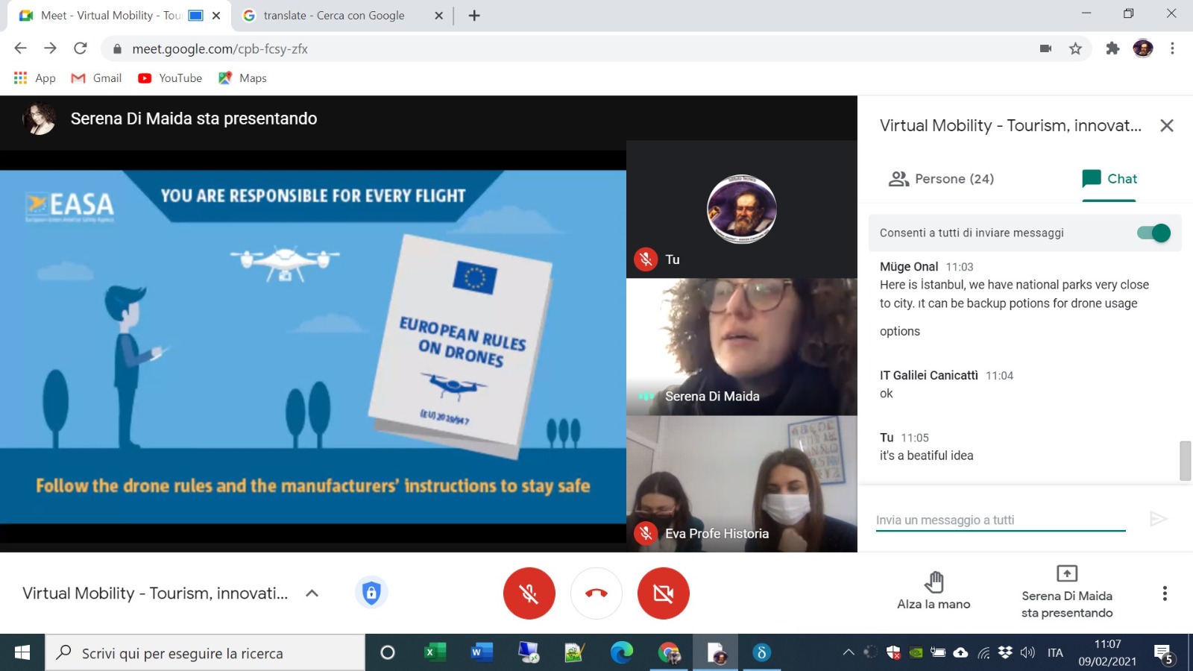1193x671 pixels.
Task: Click the chat panel scrollbar
Action: tap(1185, 461)
